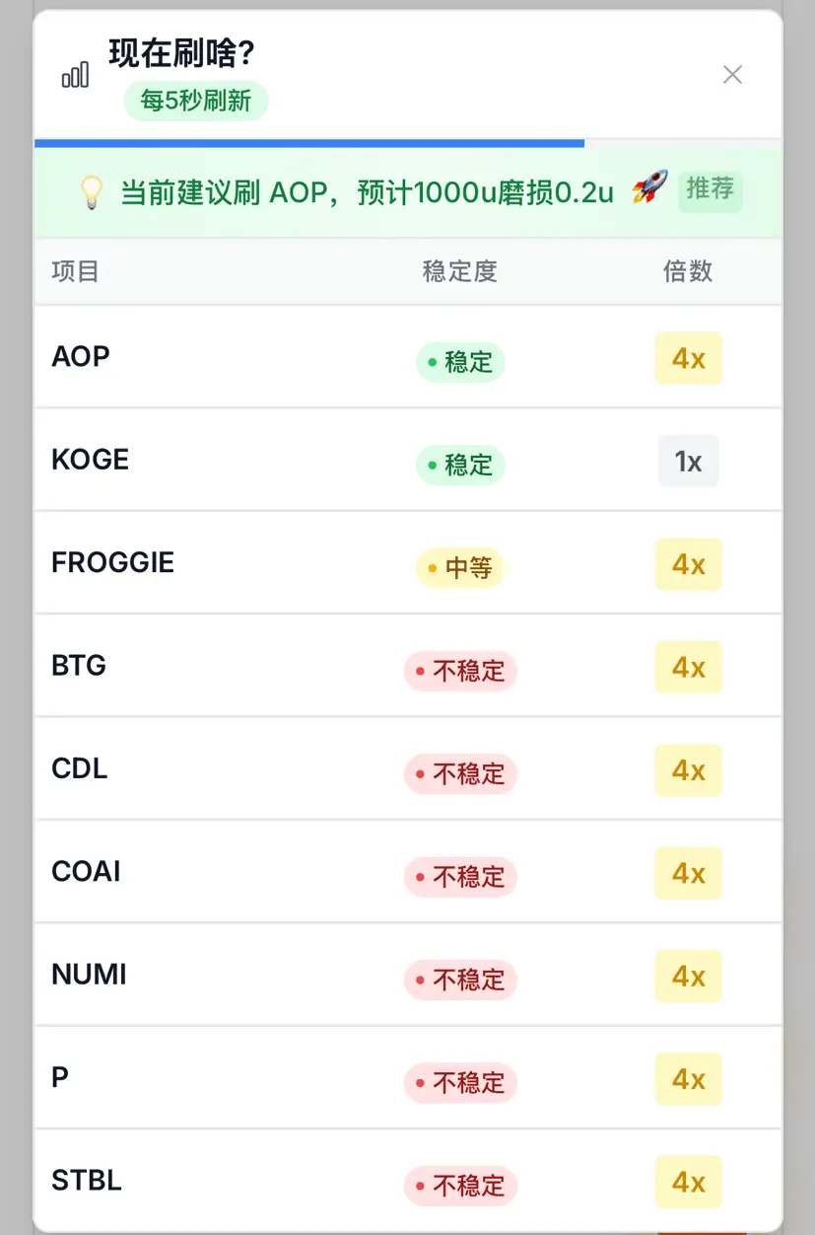Click the 每5秒刷新 refresh badge
This screenshot has width=815, height=1235.
pyautogui.click(x=196, y=101)
